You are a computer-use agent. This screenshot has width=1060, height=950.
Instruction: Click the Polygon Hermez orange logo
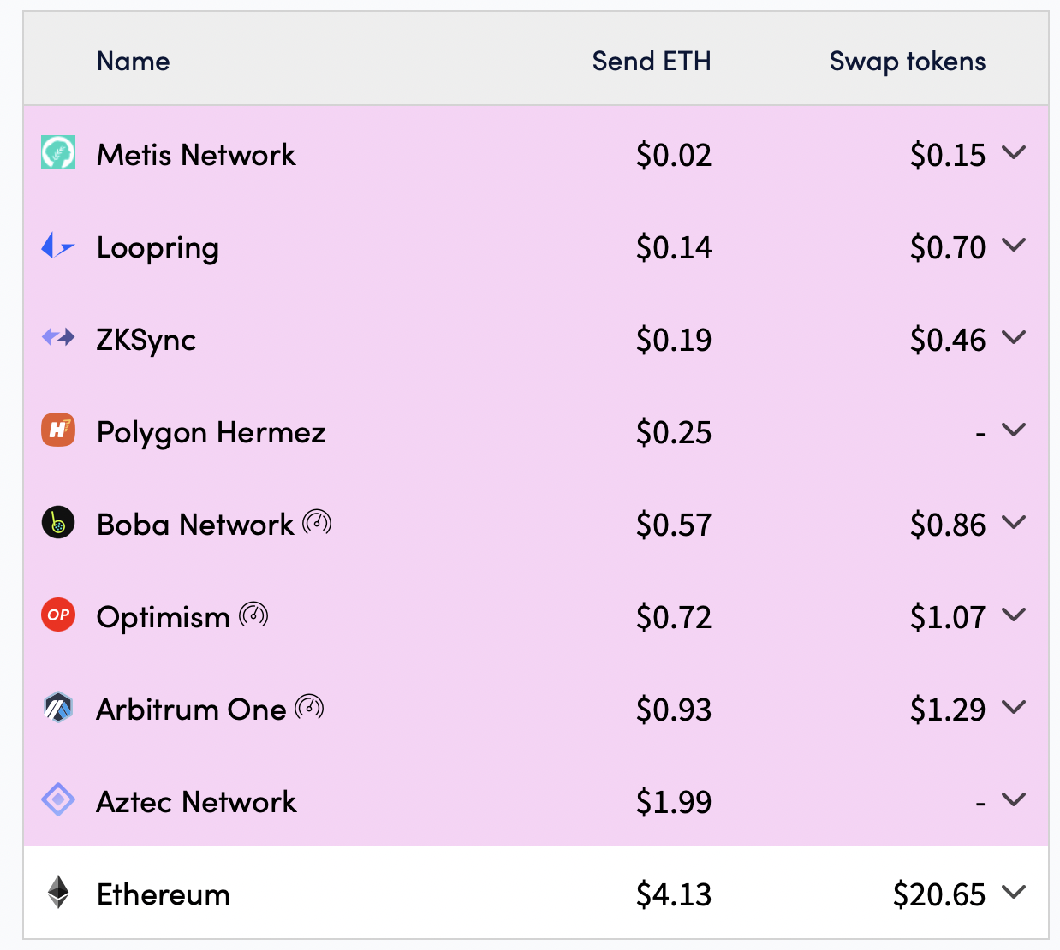click(58, 430)
